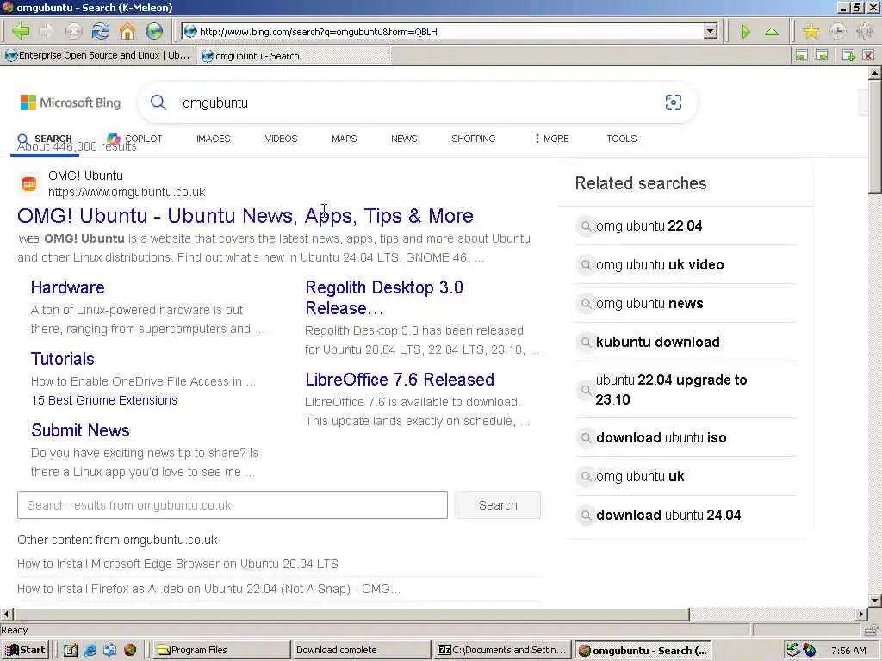Switch to Maps results

pyautogui.click(x=345, y=139)
